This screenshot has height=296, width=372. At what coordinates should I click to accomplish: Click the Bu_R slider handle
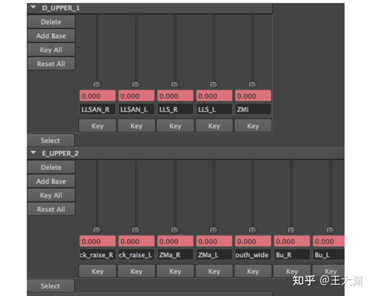point(292,230)
